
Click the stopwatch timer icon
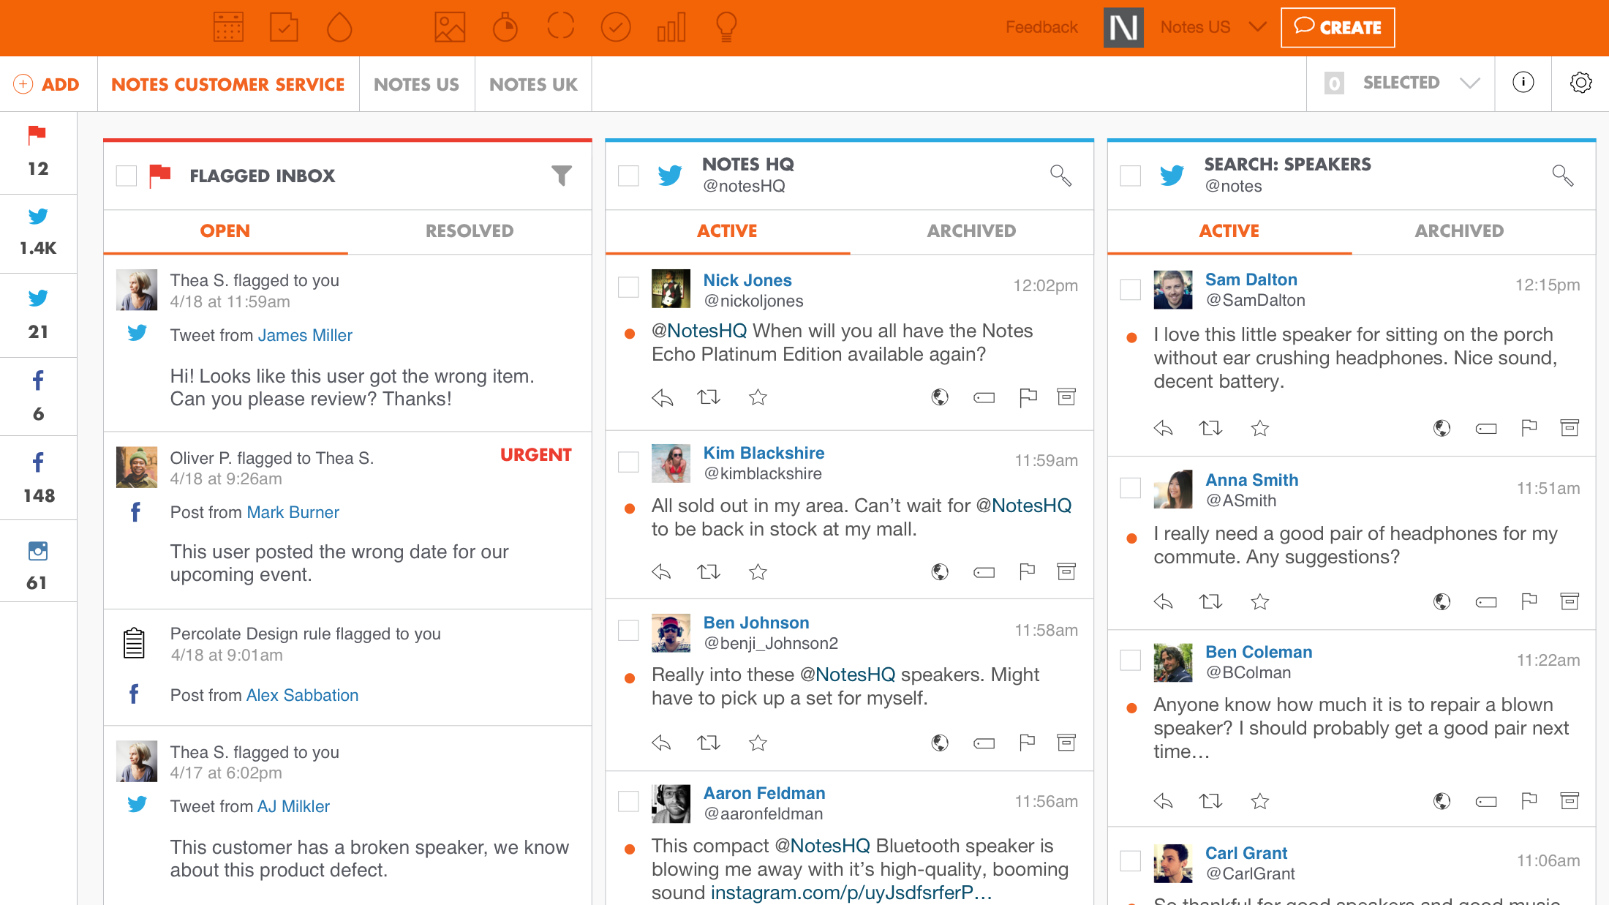(x=505, y=27)
